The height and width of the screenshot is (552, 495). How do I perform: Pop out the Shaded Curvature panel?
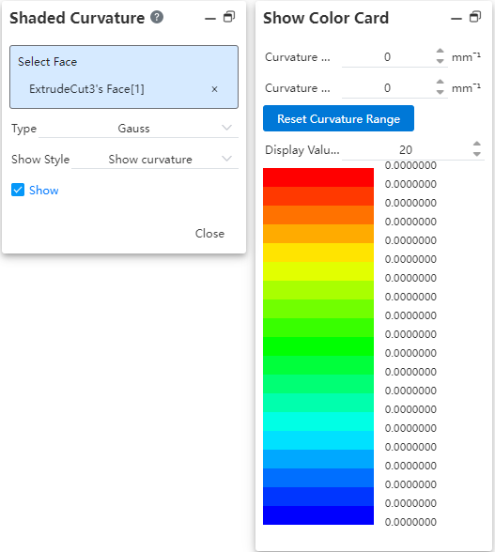pyautogui.click(x=229, y=17)
